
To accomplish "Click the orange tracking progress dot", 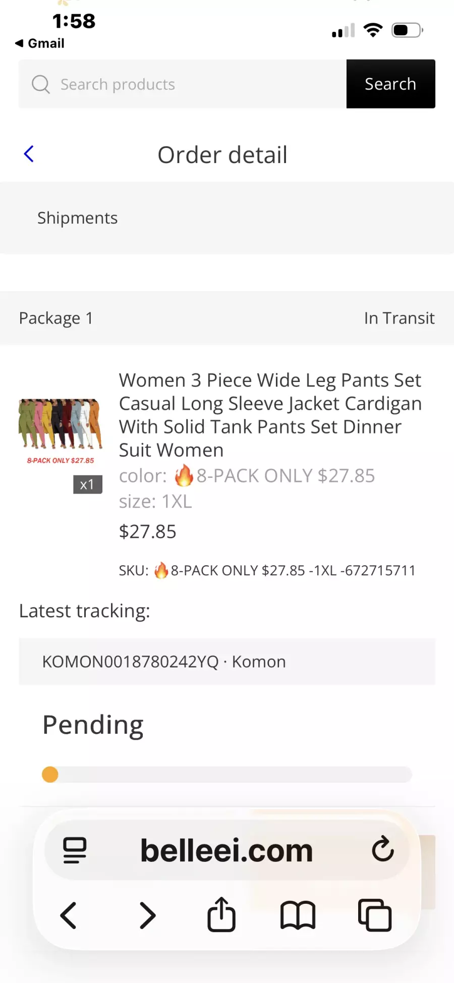I will point(50,774).
